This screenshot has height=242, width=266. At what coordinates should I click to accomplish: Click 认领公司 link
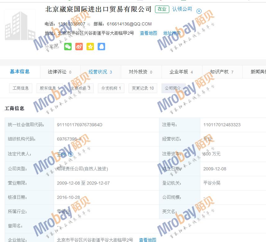(182, 9)
